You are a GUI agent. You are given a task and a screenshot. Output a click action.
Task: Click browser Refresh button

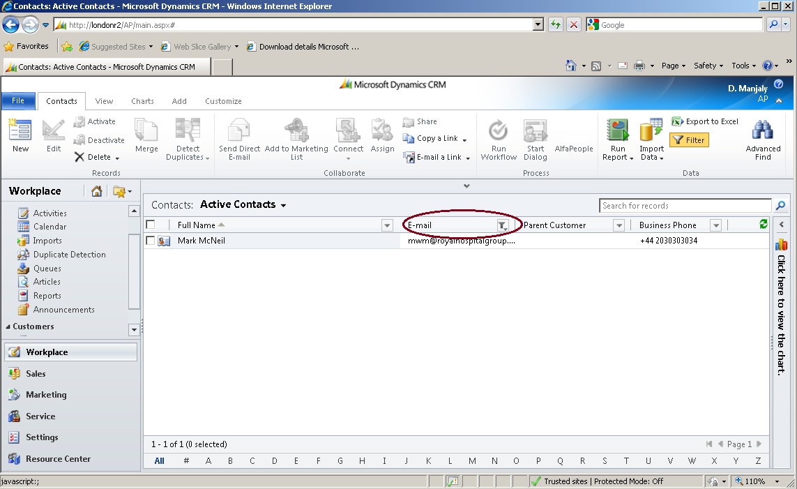[556, 24]
